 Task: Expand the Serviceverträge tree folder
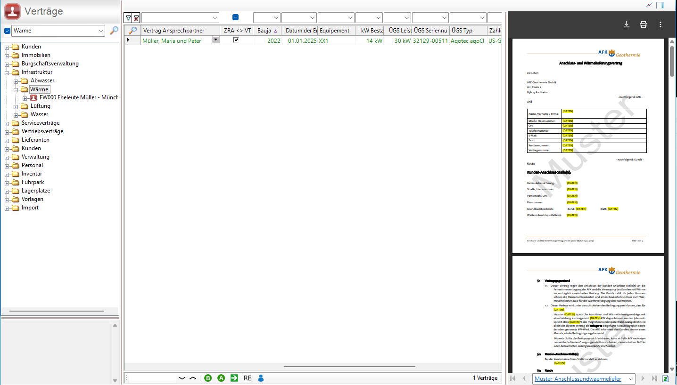point(7,123)
